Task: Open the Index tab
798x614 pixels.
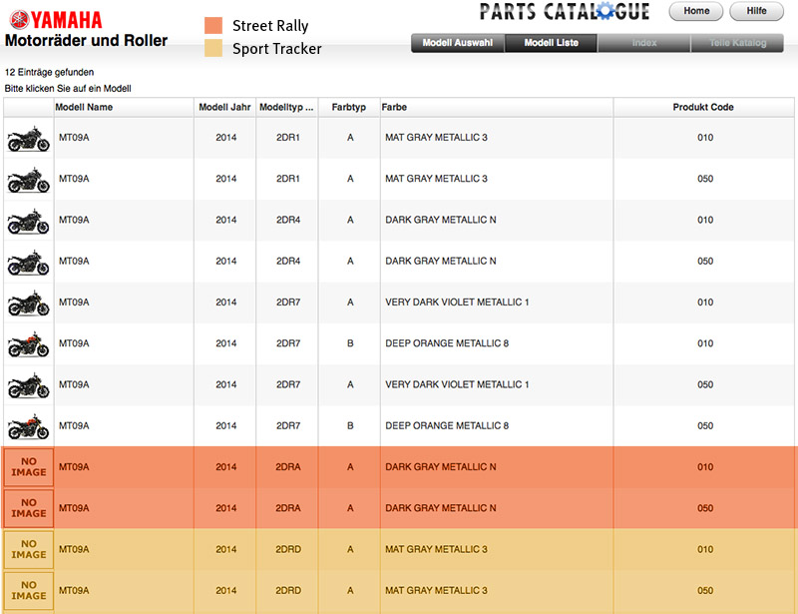Action: [x=644, y=43]
